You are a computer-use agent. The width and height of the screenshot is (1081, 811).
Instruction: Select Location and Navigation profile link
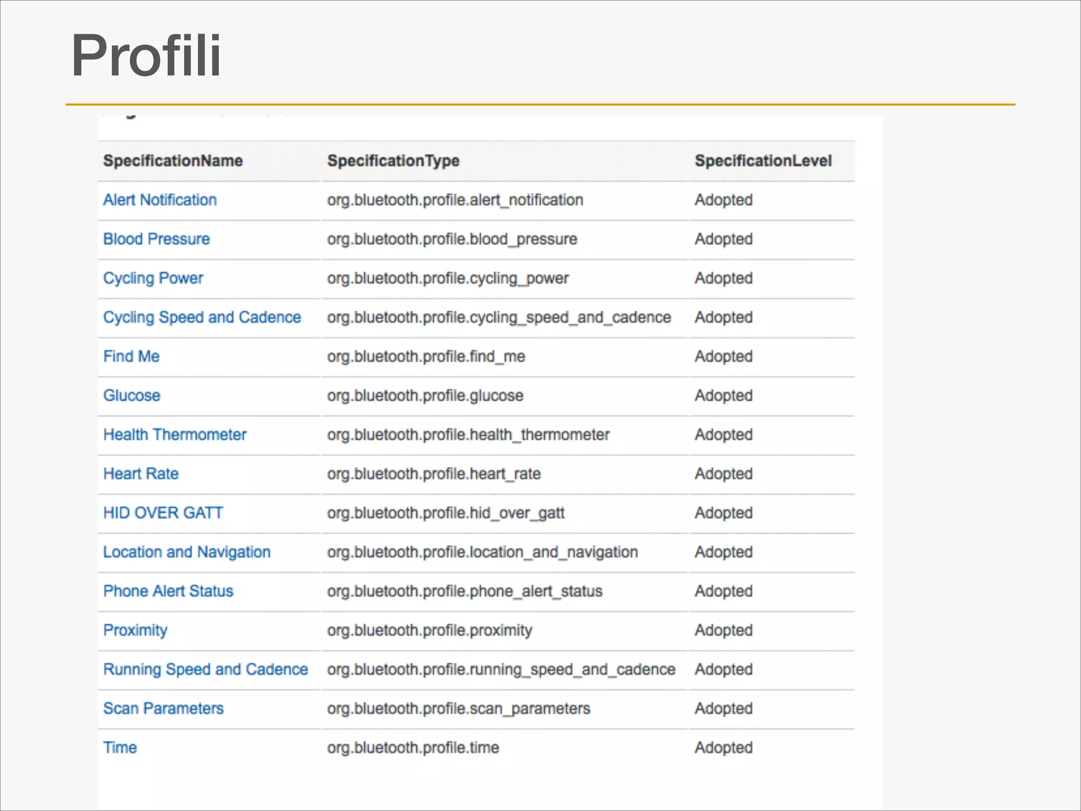coord(187,552)
